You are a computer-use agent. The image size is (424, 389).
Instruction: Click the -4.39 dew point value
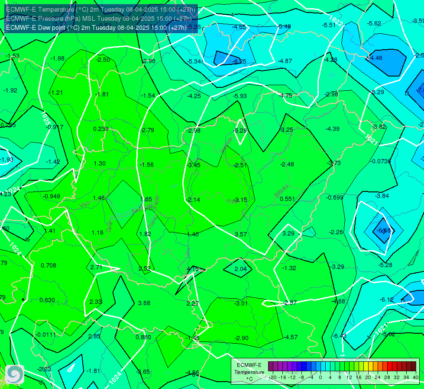[332, 129]
